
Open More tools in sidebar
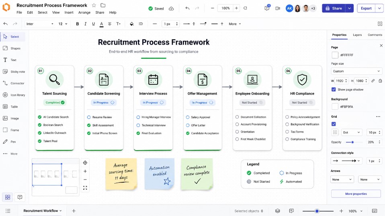(10, 154)
